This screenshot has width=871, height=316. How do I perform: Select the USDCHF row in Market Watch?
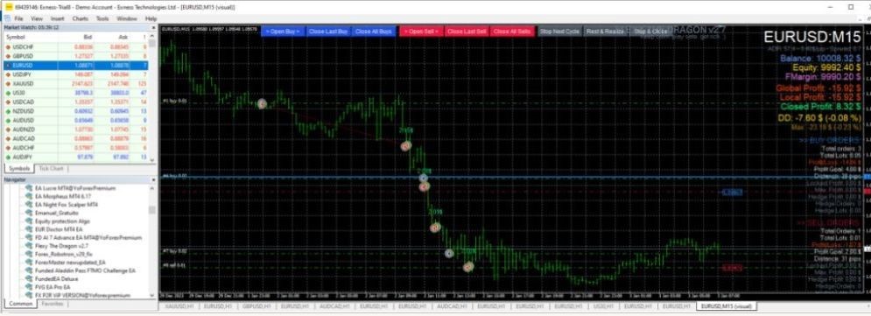coord(77,47)
